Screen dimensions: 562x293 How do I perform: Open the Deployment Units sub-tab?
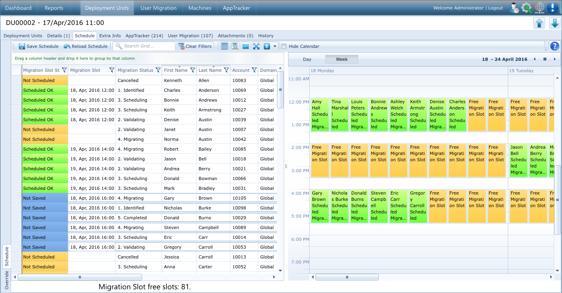pyautogui.click(x=23, y=36)
